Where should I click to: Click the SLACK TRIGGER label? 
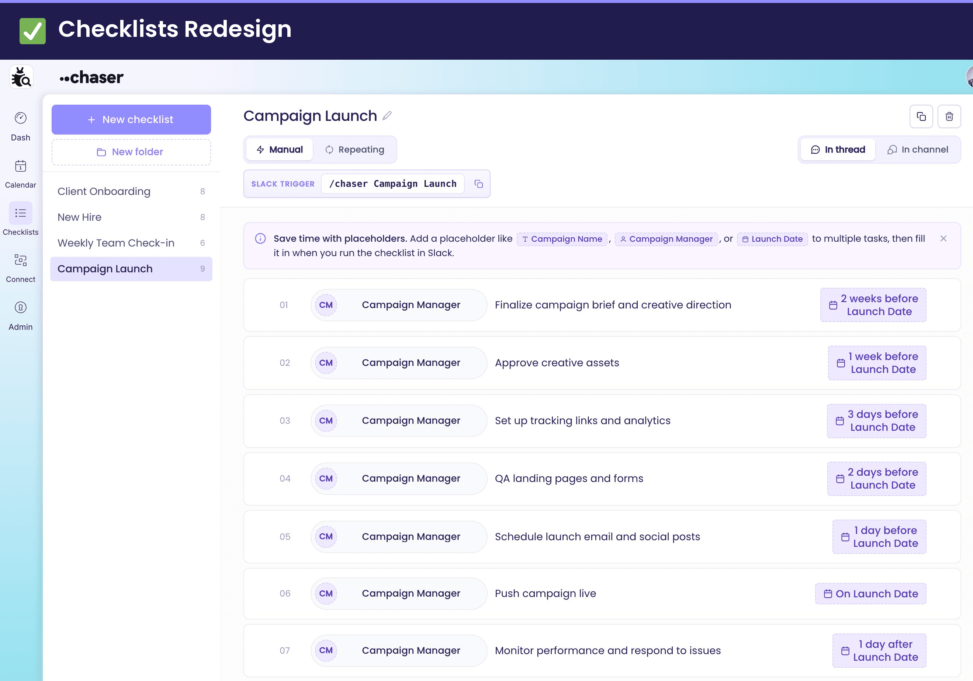pos(283,184)
